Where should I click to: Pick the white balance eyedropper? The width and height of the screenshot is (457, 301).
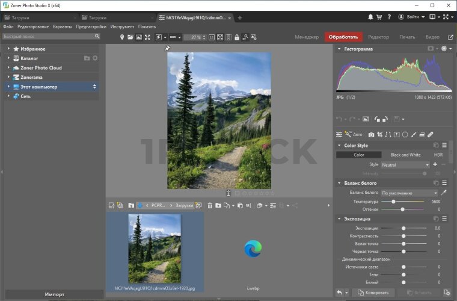tap(444, 193)
